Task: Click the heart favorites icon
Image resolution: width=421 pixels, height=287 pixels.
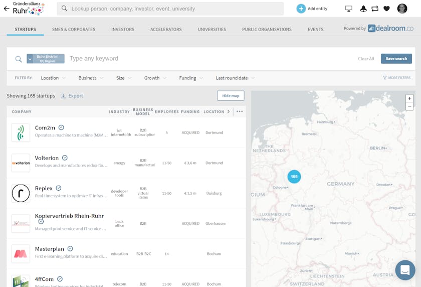Action: [386, 9]
